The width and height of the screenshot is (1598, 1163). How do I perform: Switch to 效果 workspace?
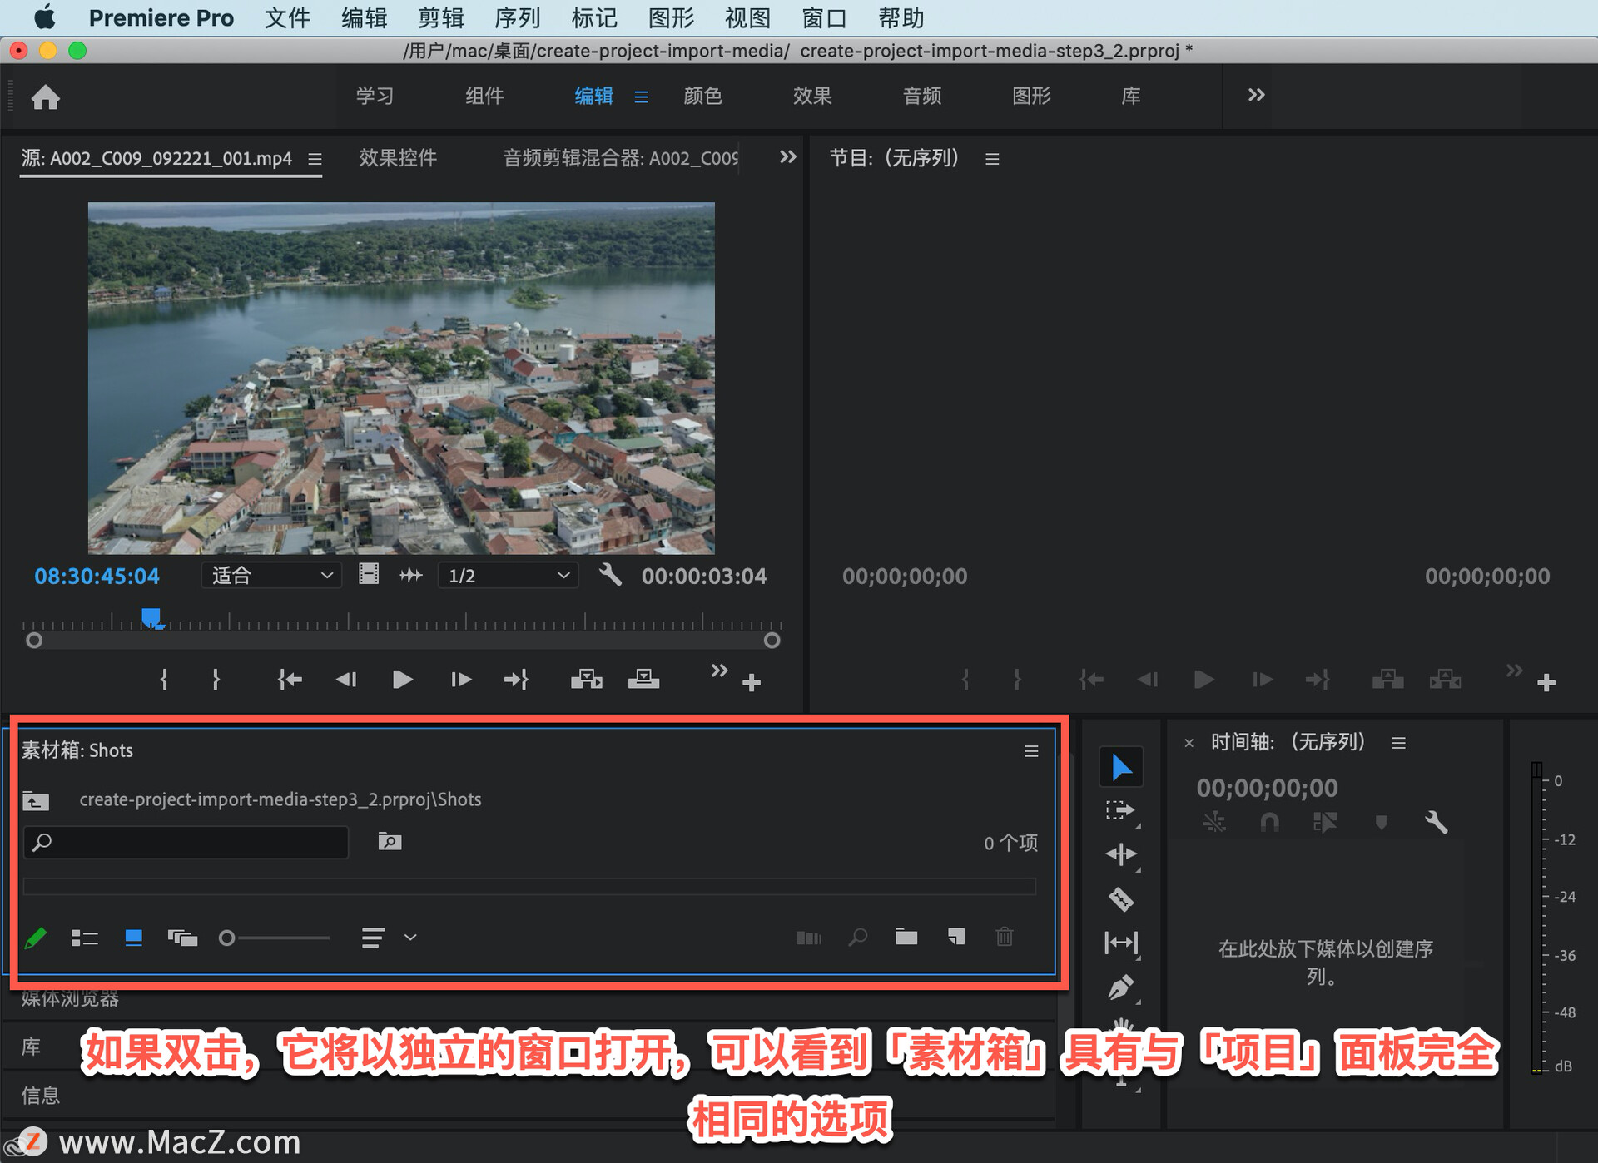tap(812, 96)
